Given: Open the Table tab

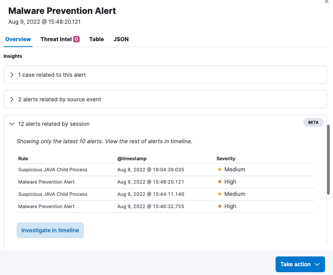Looking at the screenshot, I should 97,39.
